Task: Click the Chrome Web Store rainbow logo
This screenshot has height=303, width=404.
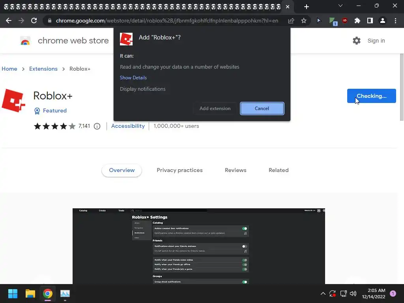Action: pyautogui.click(x=25, y=41)
